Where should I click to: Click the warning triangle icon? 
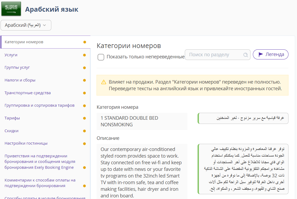[104, 82]
